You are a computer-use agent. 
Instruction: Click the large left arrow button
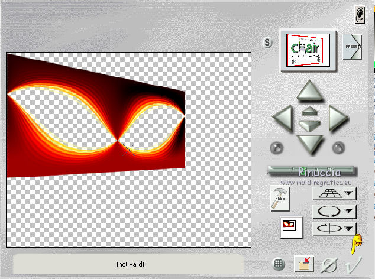[x=283, y=118]
